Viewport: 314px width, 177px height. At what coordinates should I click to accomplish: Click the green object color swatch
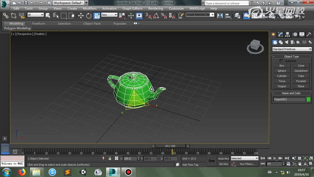(308, 99)
